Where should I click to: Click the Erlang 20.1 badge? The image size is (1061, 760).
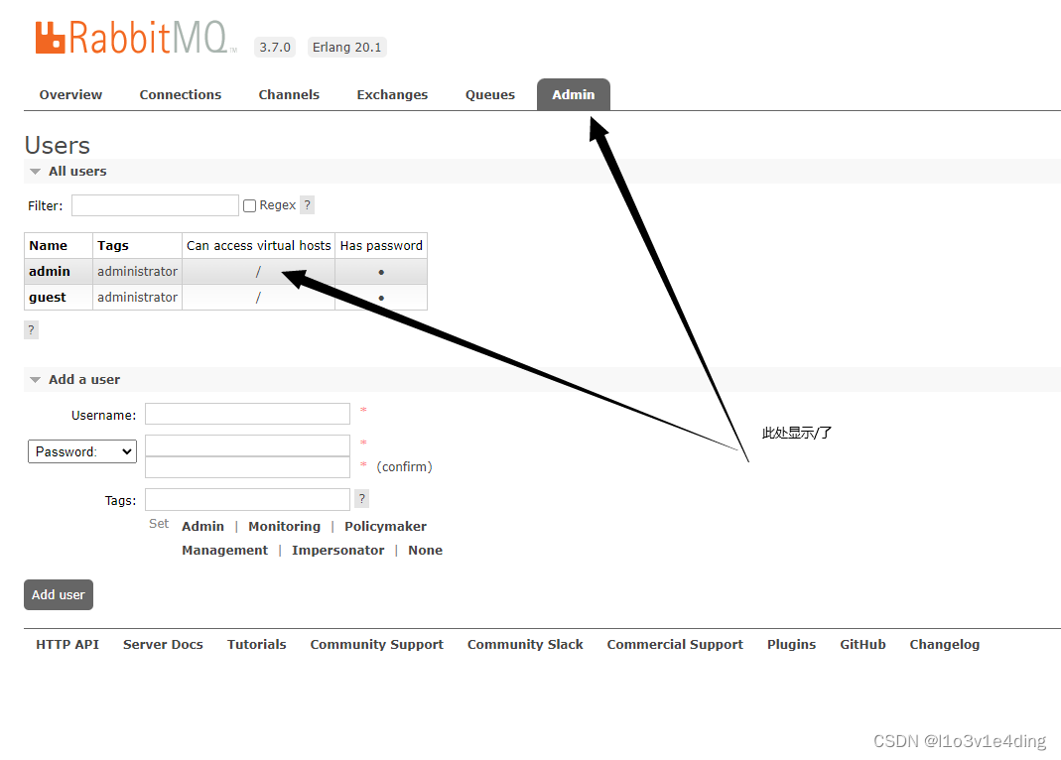click(347, 48)
